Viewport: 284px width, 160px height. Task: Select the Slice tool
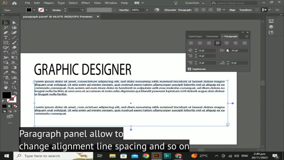pyautogui.click(x=14, y=83)
